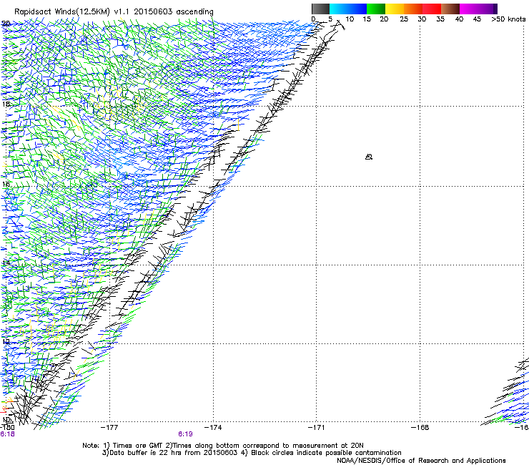Click the "16" latitude label
Image resolution: width=529 pixels, height=465 pixels.
(6, 184)
